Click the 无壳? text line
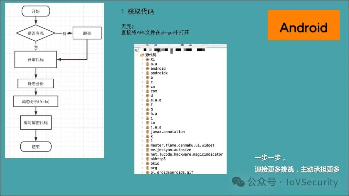The height and width of the screenshot is (196, 349). pos(127,26)
